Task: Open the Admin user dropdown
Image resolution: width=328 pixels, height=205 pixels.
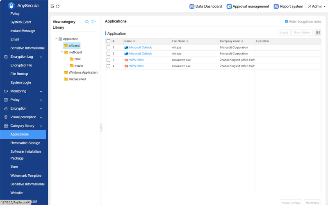Action: 317,7
